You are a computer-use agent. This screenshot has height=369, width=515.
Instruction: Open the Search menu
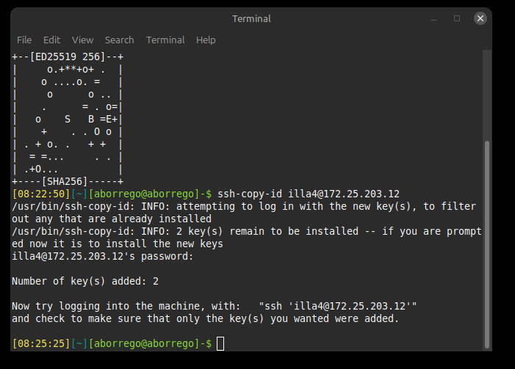point(119,40)
